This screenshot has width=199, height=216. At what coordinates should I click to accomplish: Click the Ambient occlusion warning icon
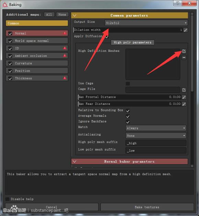click(65, 55)
